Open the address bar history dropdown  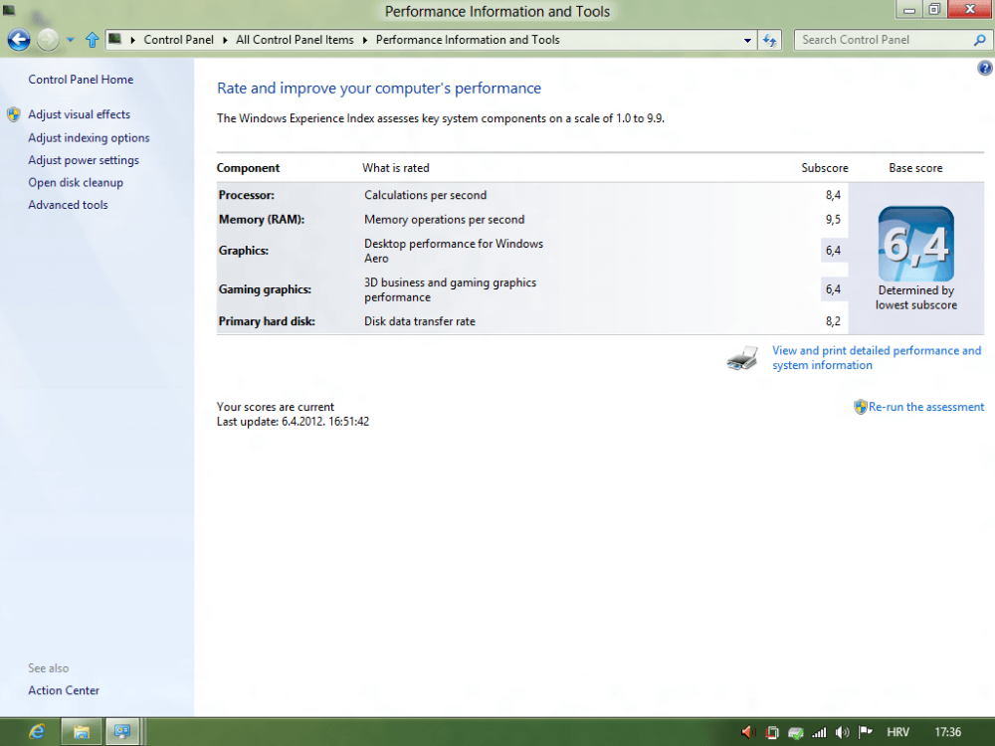[747, 40]
